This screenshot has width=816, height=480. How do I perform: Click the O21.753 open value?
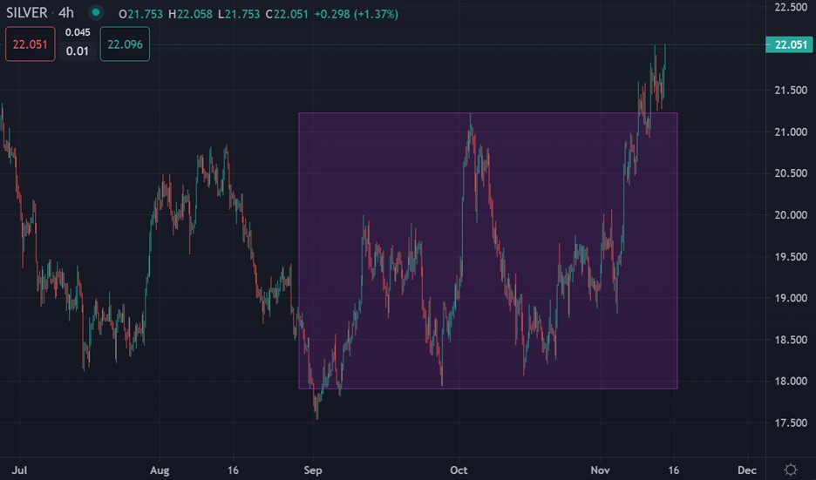coord(140,14)
